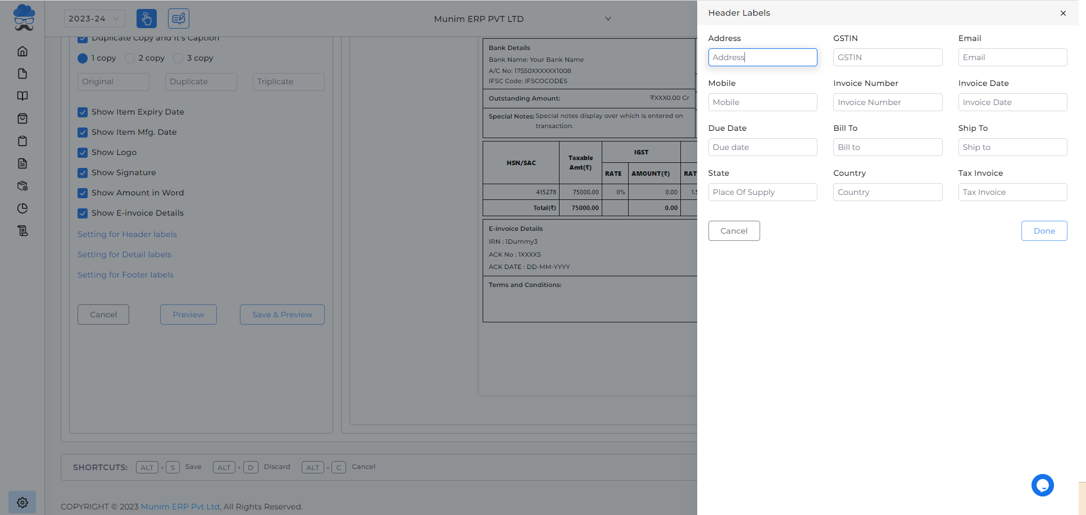
Task: Open the ledger book icon
Action: tap(22, 96)
